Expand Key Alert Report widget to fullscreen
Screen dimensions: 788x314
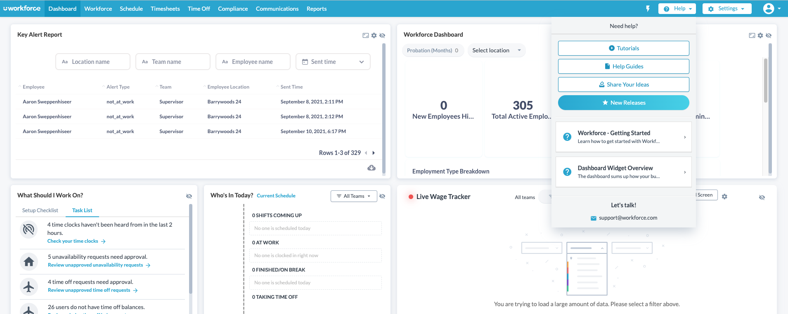[x=366, y=35]
